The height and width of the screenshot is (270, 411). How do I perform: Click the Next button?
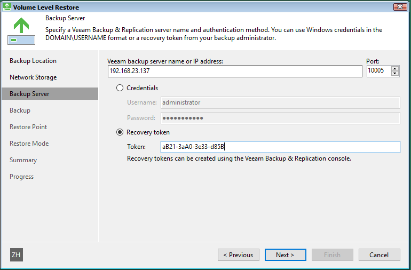tap(285, 255)
